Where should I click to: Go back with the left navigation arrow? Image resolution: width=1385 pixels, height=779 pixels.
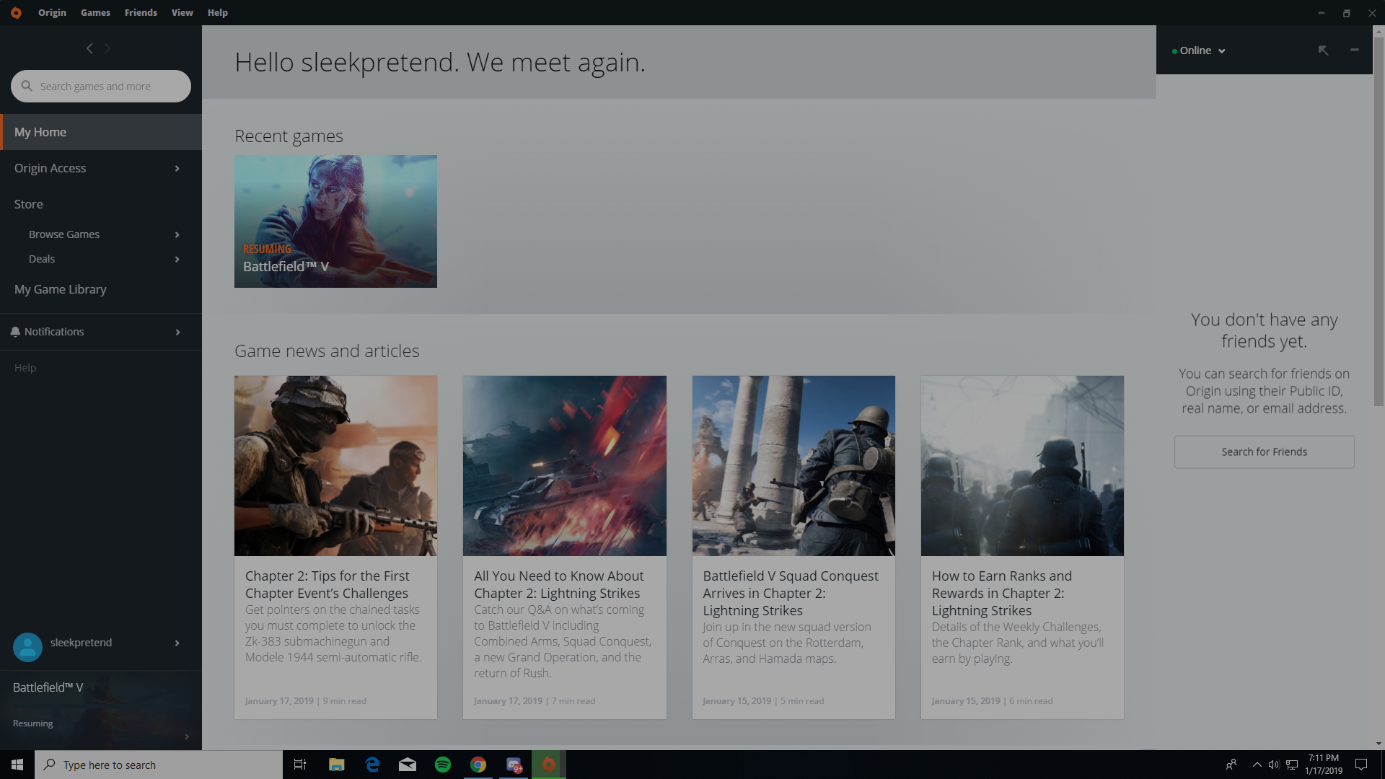click(x=89, y=48)
